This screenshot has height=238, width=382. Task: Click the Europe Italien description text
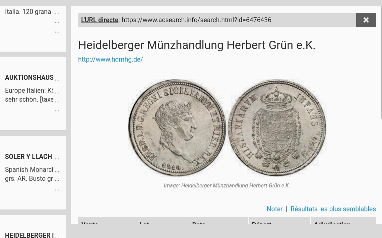point(29,95)
